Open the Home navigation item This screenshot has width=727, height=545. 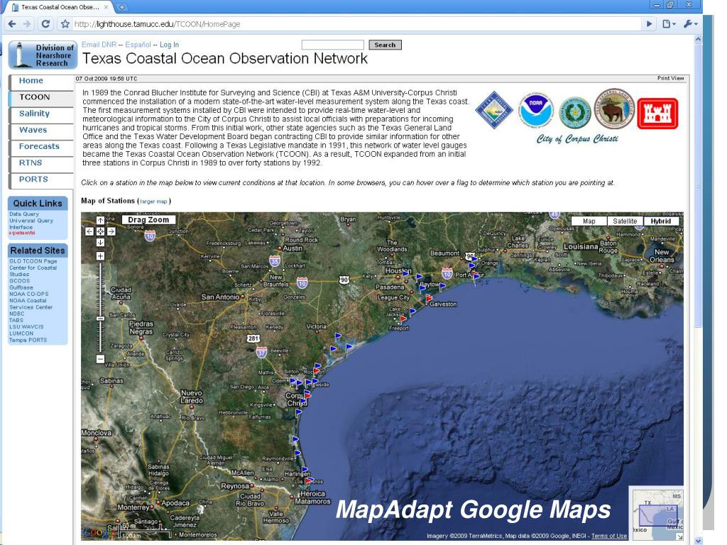(x=31, y=81)
